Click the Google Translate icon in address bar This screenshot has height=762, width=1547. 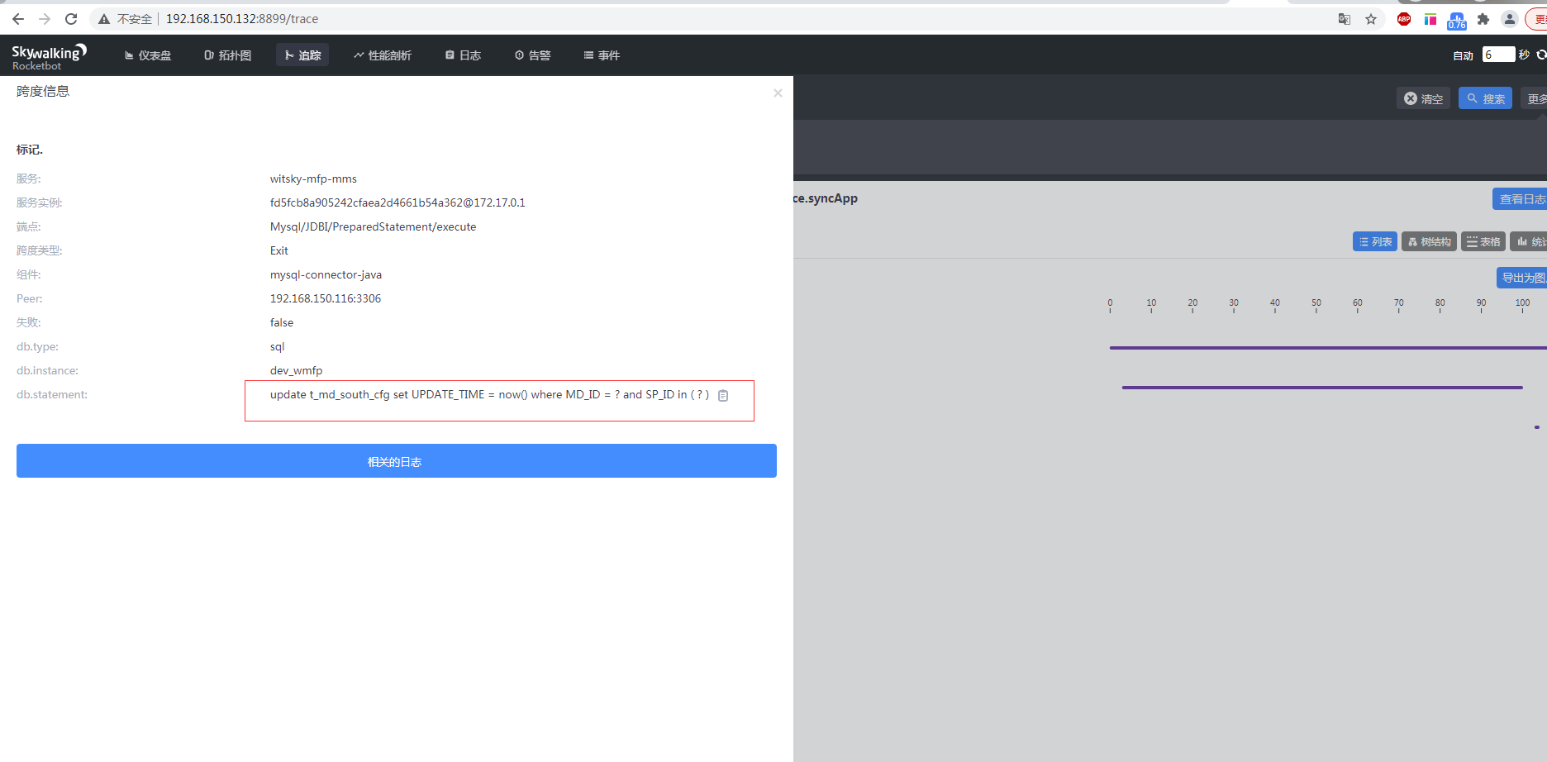click(x=1344, y=18)
